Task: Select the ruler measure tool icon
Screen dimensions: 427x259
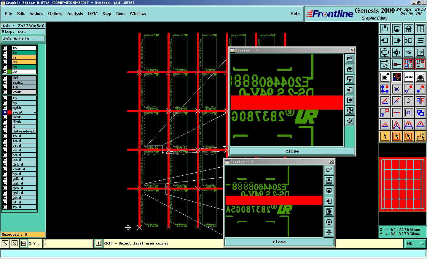Action: (x=409, y=77)
